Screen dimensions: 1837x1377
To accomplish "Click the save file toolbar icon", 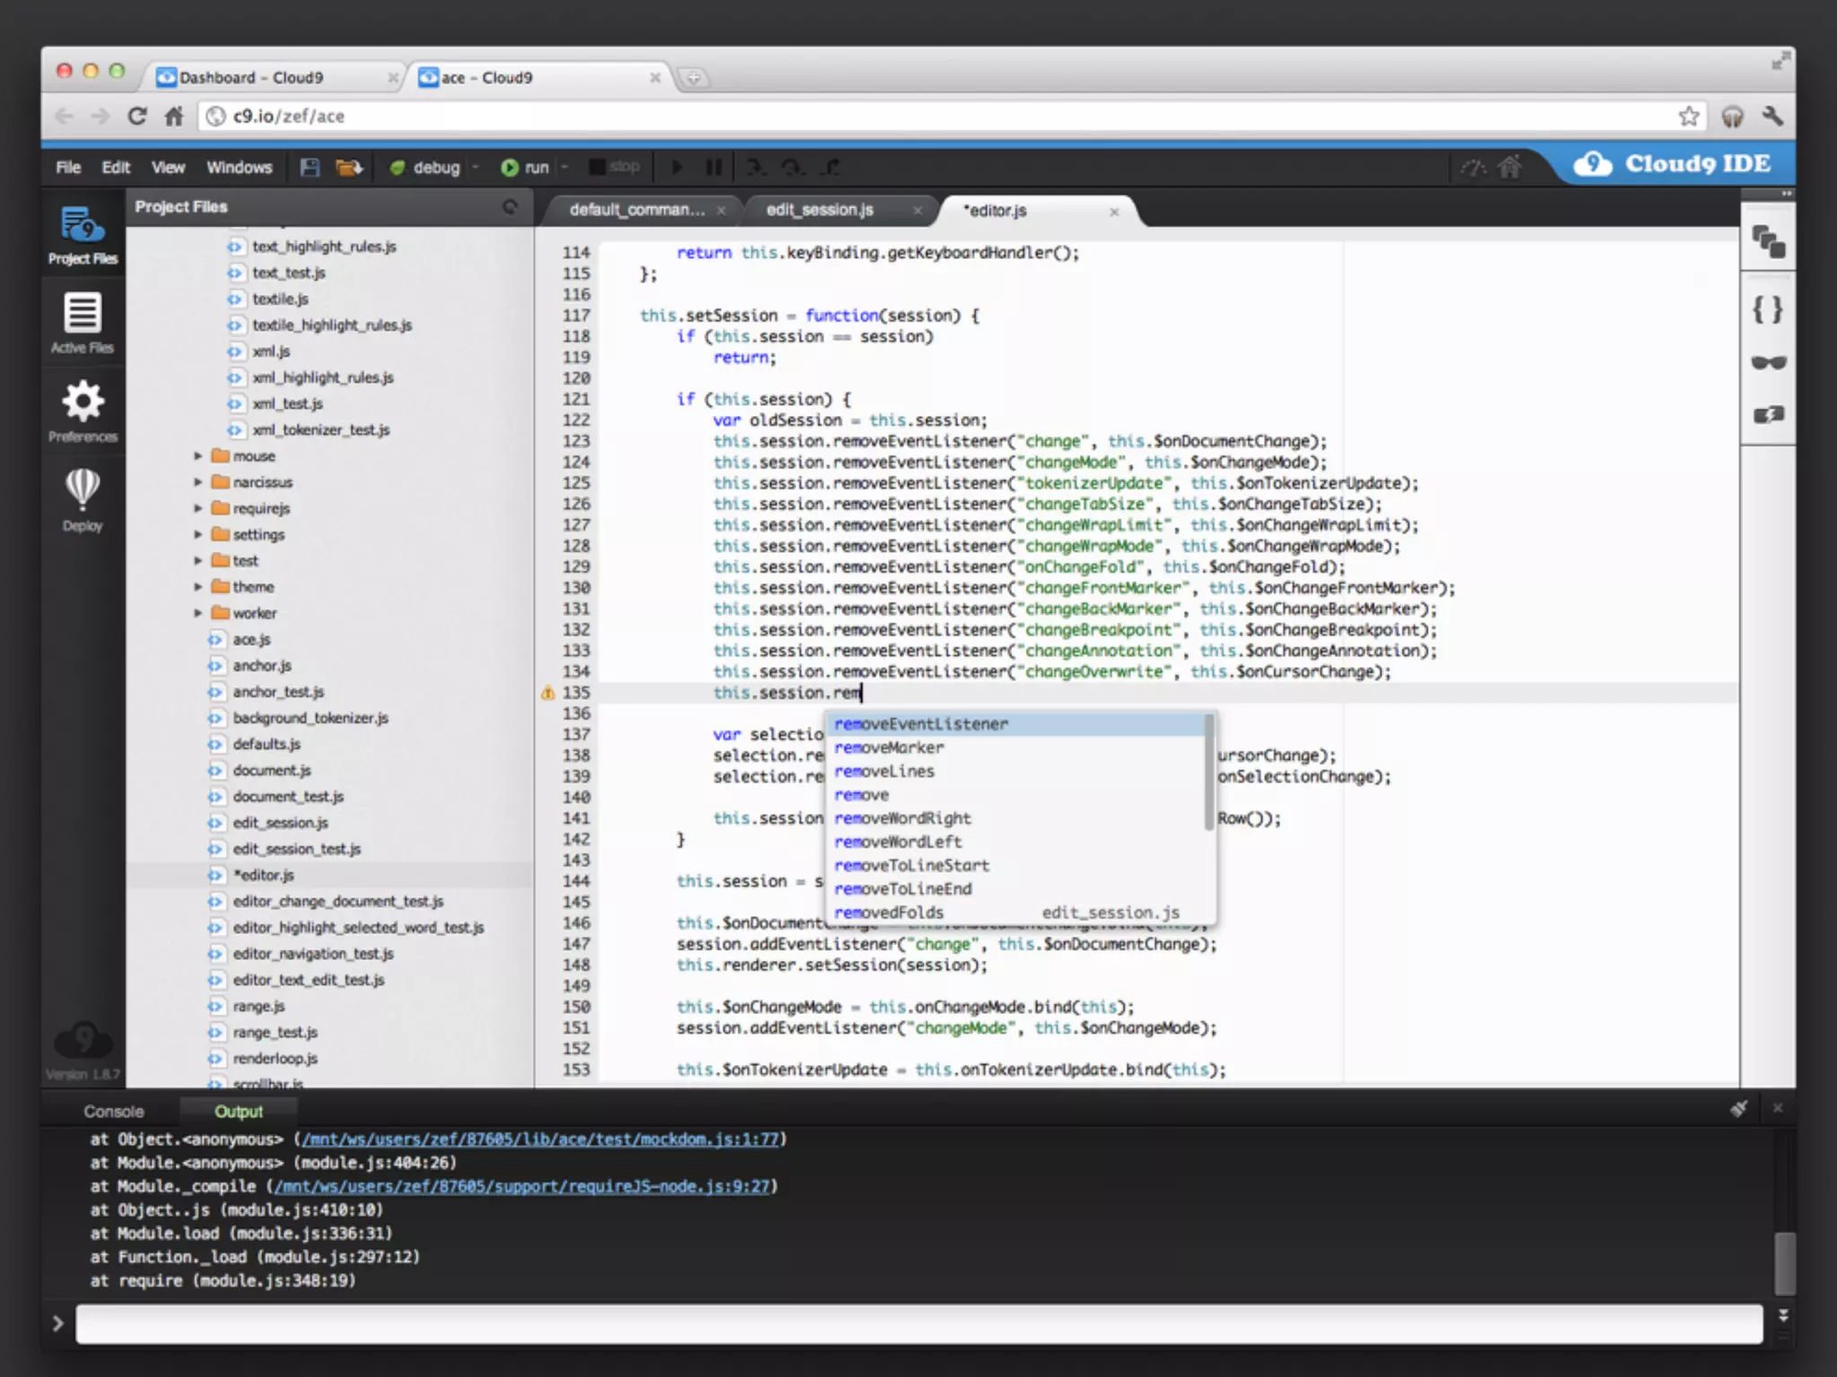I will 309,168.
